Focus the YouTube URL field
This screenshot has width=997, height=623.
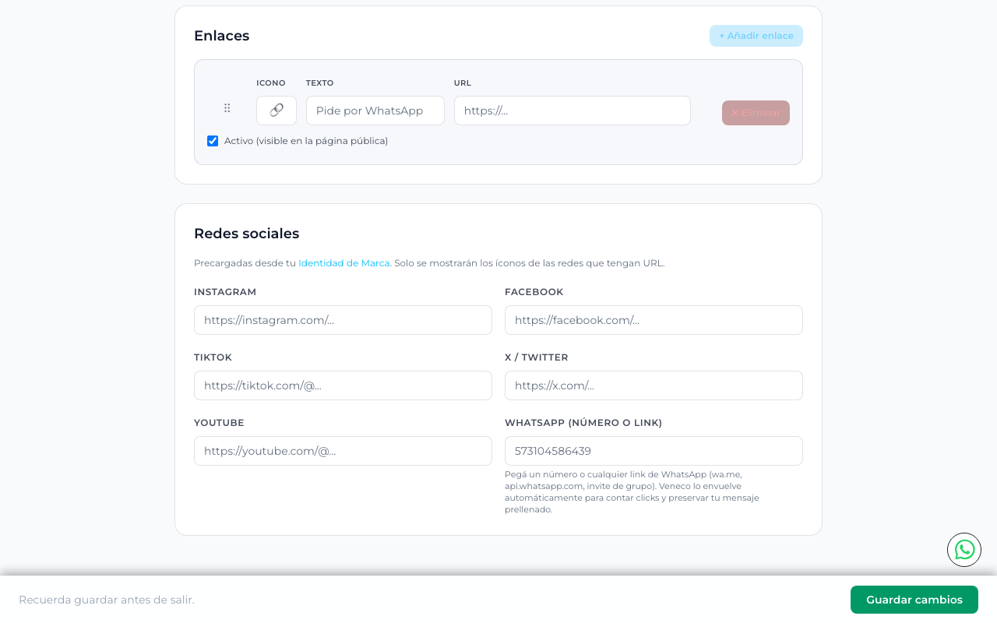tap(343, 451)
